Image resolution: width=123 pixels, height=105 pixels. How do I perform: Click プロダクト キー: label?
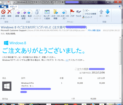(27, 86)
